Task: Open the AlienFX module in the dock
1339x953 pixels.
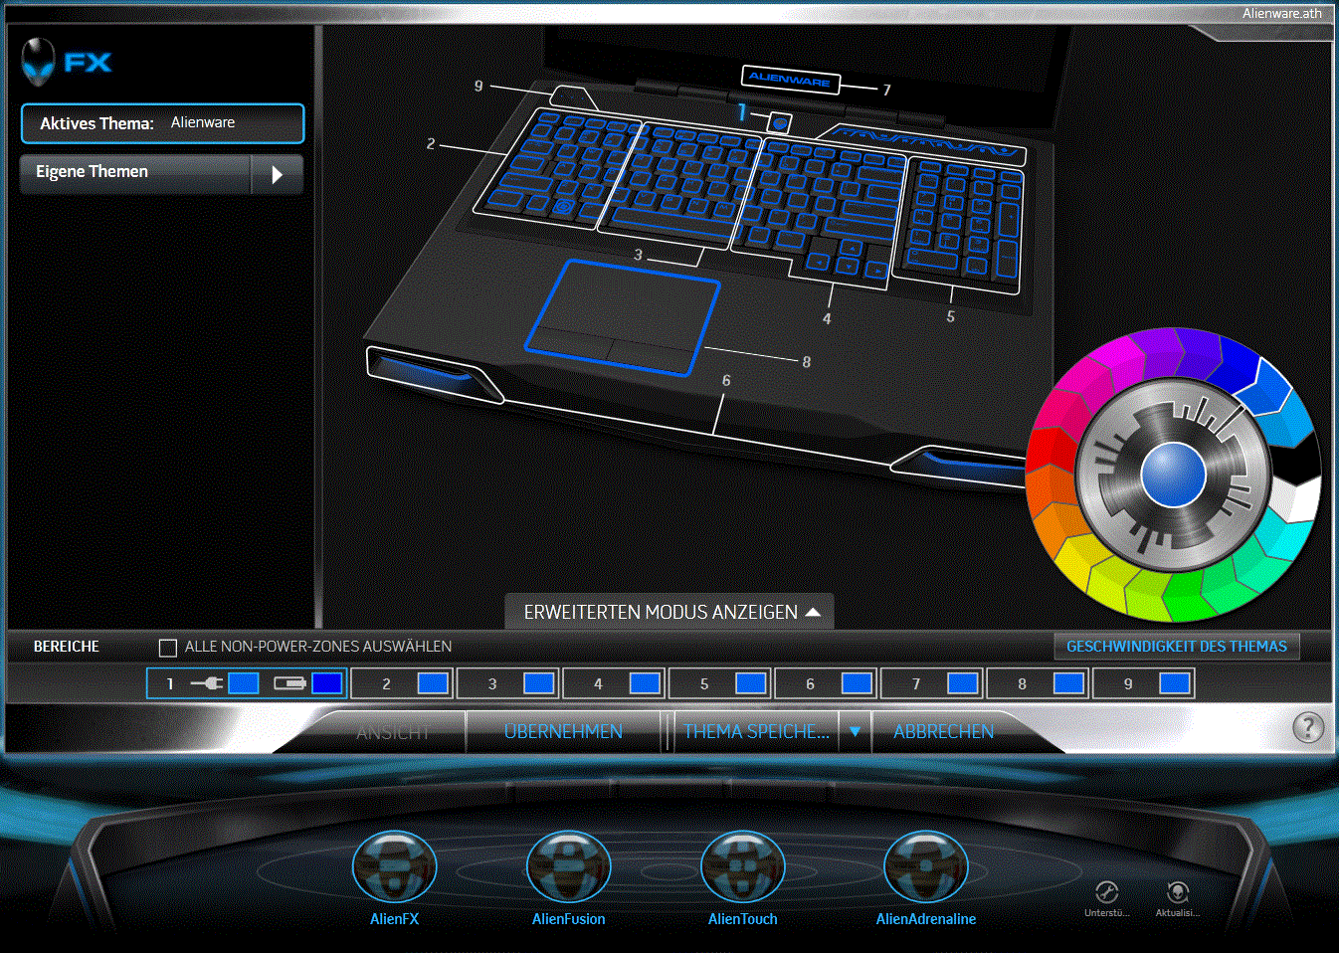Action: [x=394, y=866]
